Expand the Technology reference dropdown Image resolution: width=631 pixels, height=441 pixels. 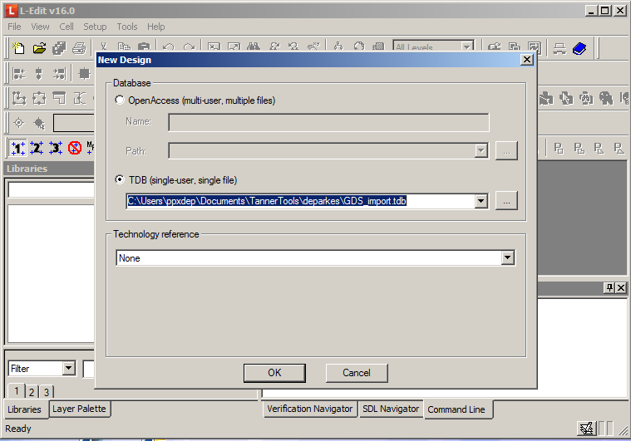[508, 258]
